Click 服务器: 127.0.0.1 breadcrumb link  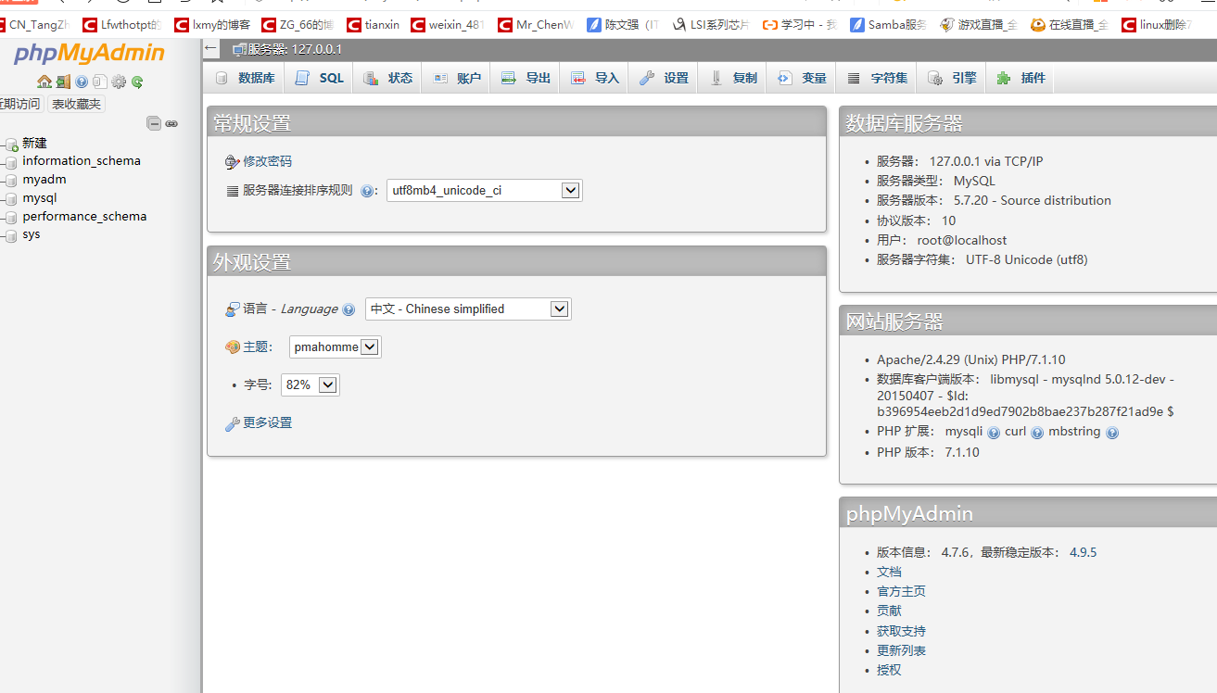294,49
